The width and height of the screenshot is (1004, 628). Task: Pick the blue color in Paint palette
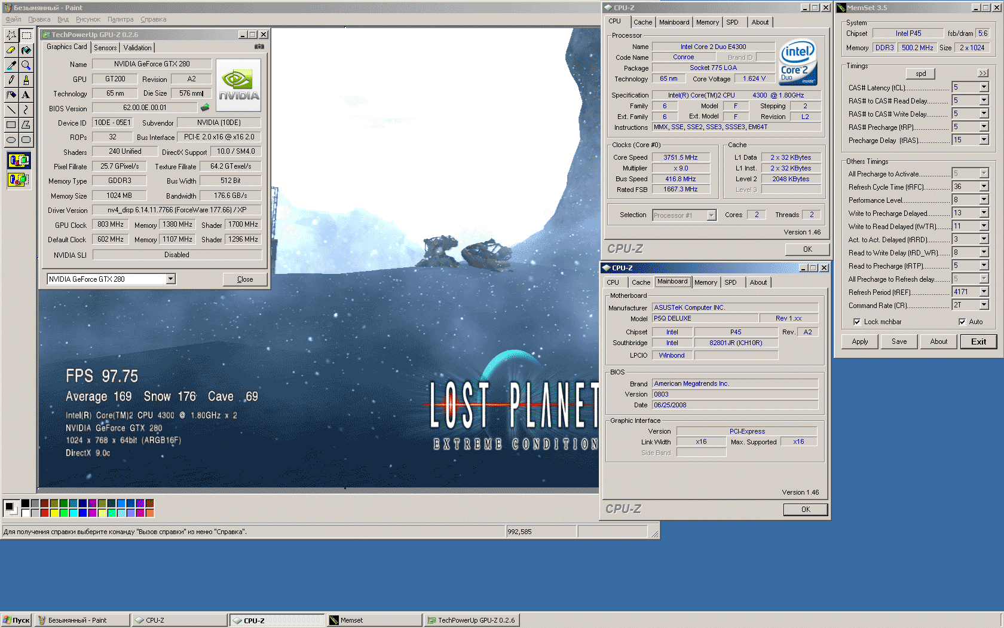pyautogui.click(x=82, y=513)
